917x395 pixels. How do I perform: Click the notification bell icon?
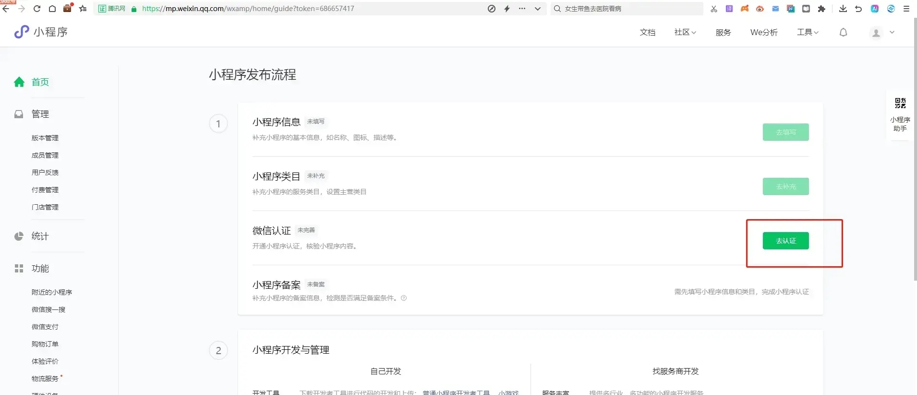click(x=843, y=32)
